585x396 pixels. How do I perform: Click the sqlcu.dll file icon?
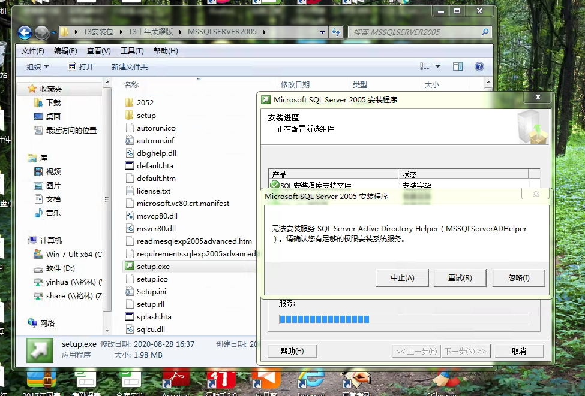(x=130, y=330)
